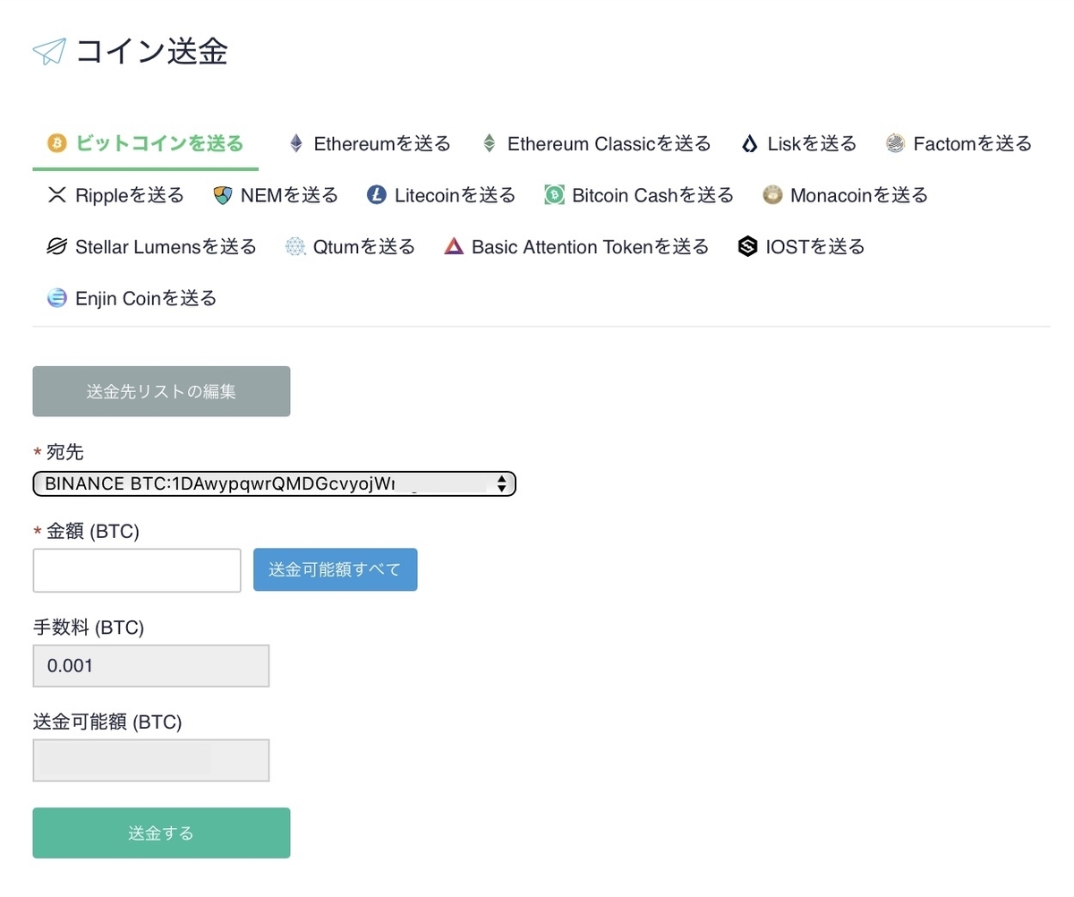Focus the 金額 (BTC) input field
This screenshot has height=897, width=1074.
137,570
